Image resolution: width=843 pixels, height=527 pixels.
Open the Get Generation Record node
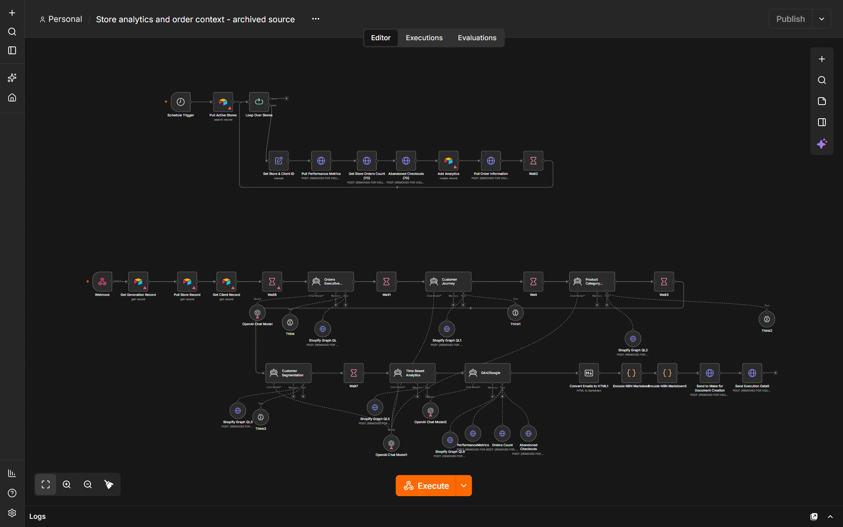coord(138,281)
